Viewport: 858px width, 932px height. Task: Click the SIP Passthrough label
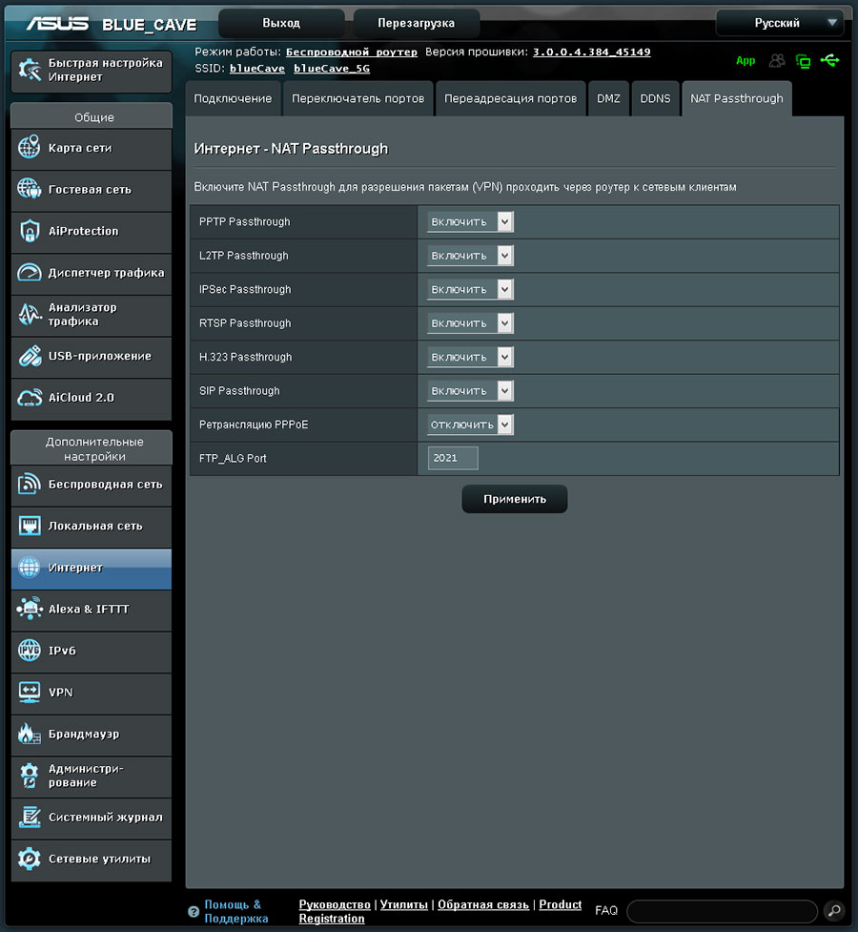239,391
